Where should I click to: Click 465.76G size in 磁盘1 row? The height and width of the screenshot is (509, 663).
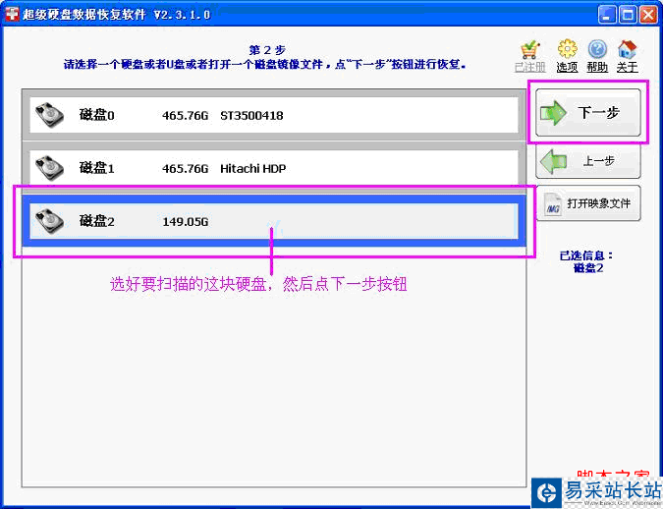tap(186, 168)
